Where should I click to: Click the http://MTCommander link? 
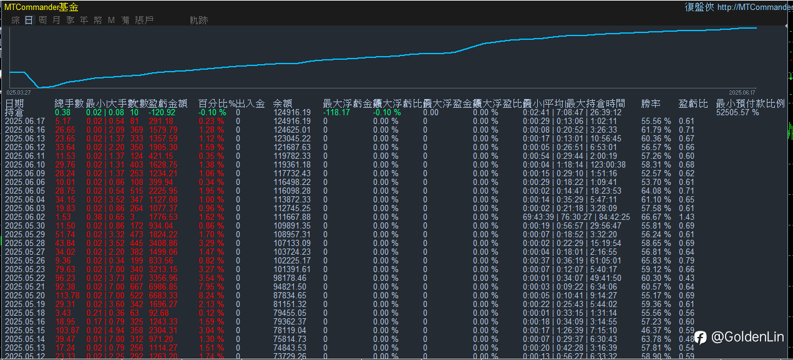point(755,7)
